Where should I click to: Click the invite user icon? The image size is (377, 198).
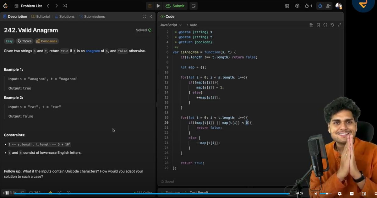(329, 6)
